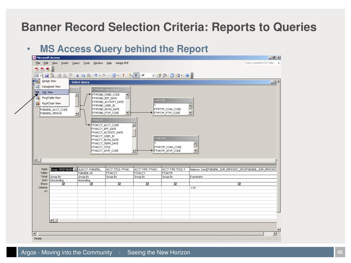Open the Edit menu

46,63
